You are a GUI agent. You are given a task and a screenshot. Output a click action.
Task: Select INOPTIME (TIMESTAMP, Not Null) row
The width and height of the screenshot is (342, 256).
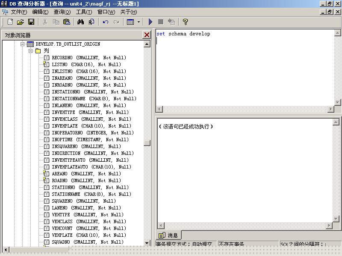(x=90, y=140)
